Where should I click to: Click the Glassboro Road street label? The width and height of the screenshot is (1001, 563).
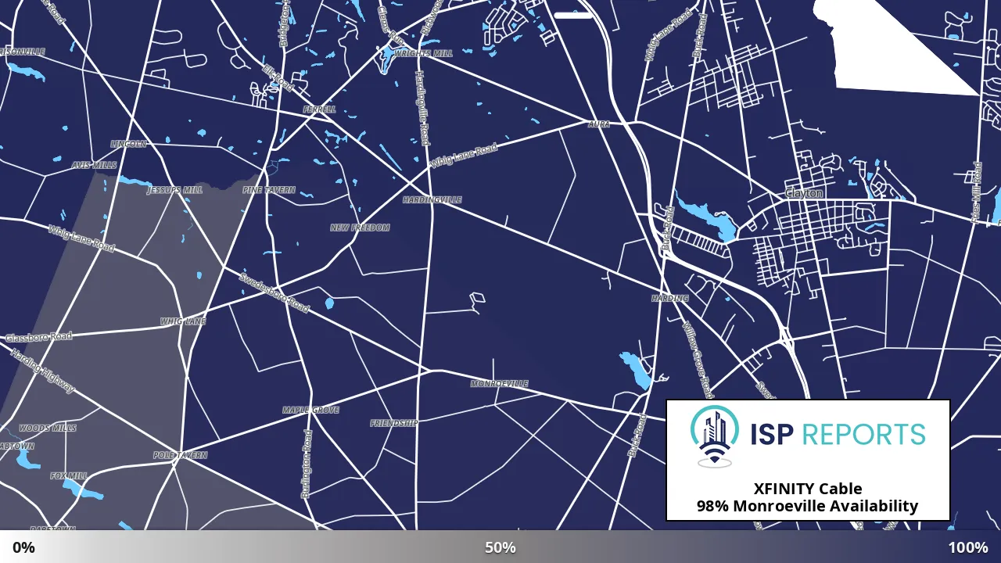coord(38,337)
